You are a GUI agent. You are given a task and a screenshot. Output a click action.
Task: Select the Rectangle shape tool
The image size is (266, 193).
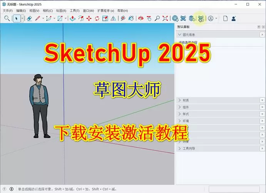60,19
